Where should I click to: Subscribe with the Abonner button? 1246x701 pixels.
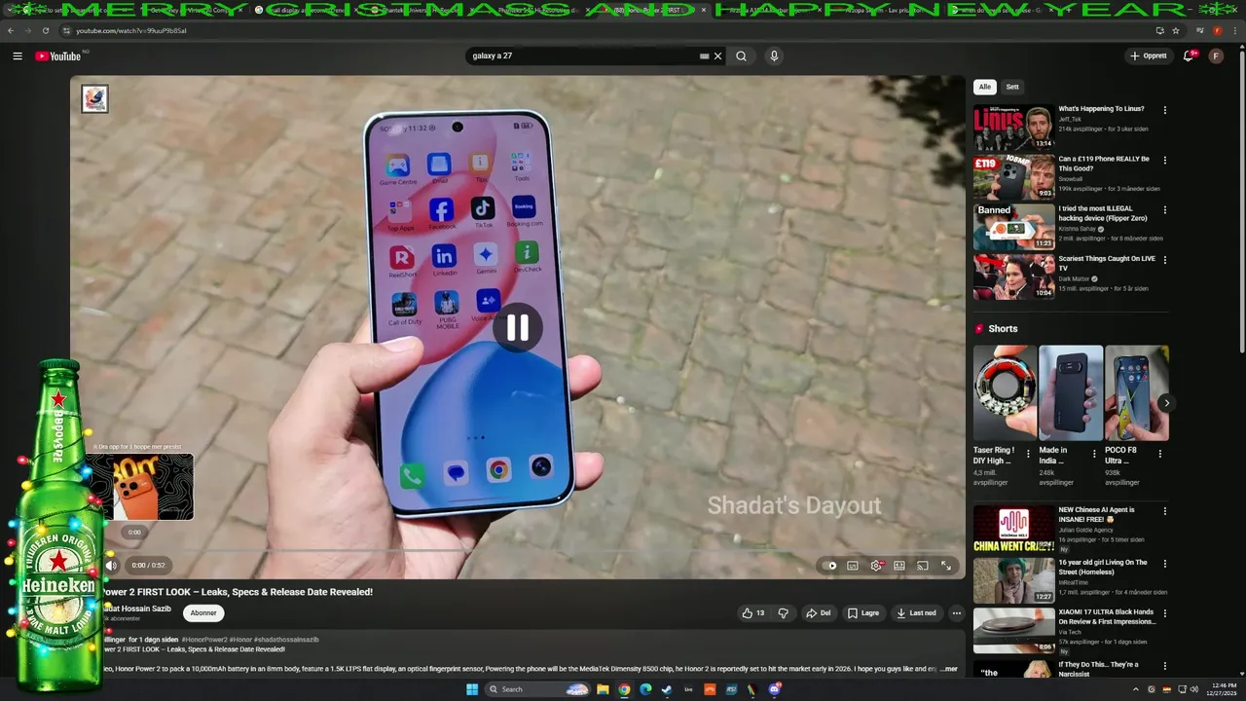pos(203,613)
